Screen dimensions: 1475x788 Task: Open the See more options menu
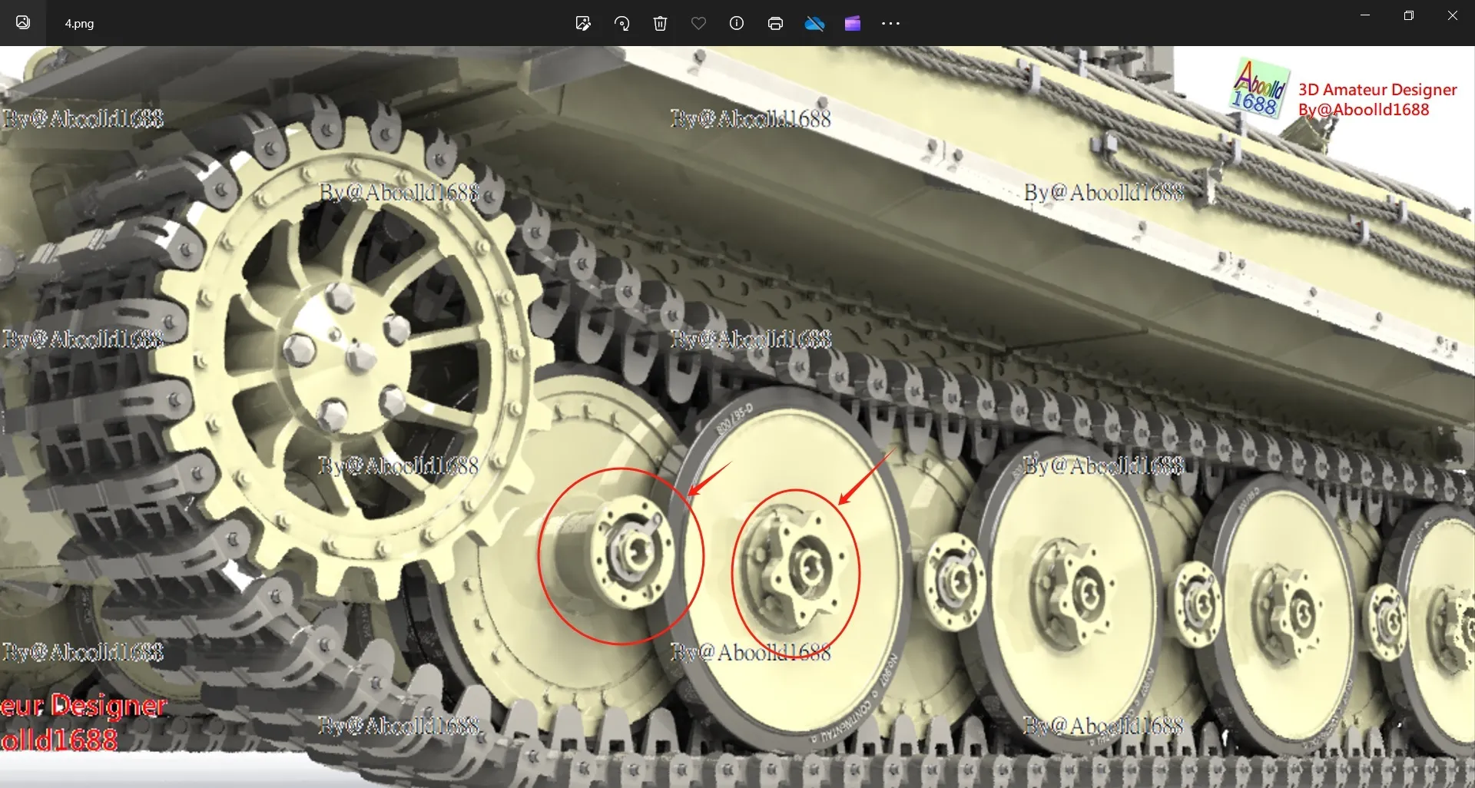point(890,23)
